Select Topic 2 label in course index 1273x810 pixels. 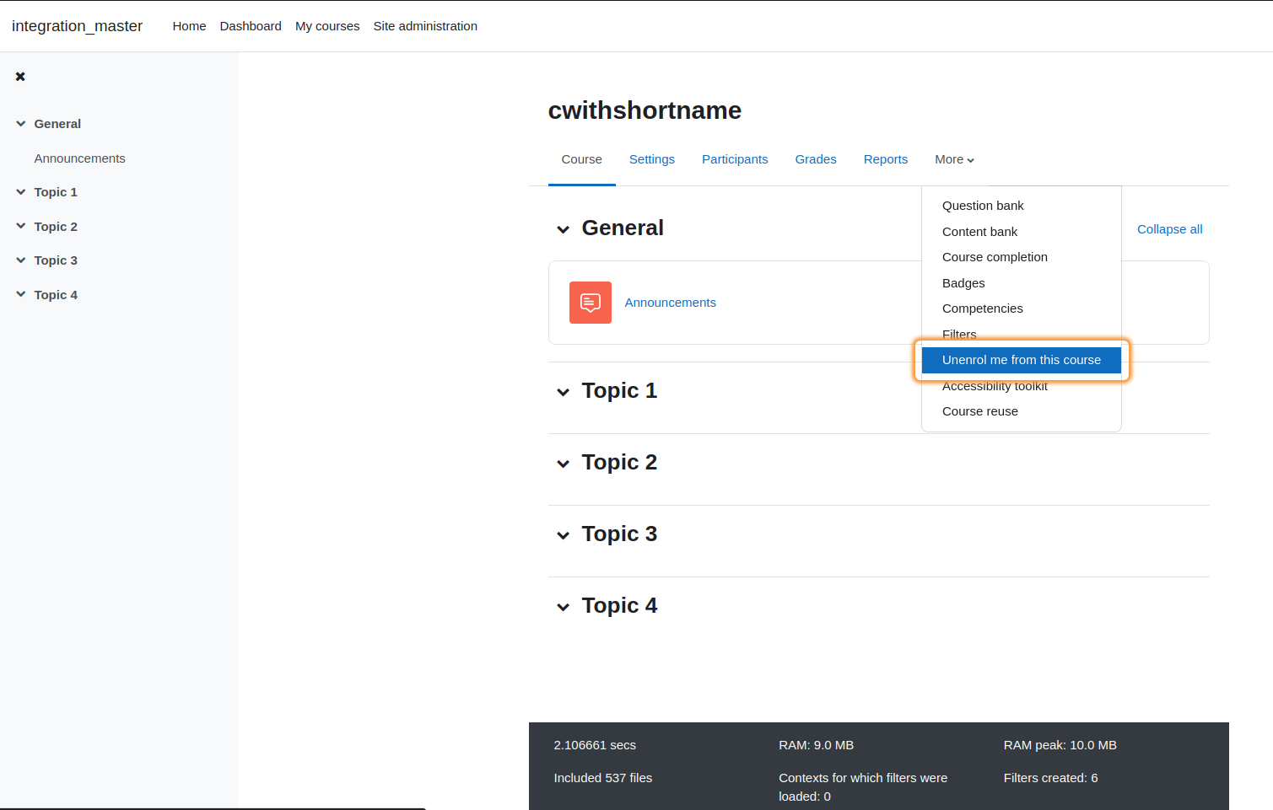coord(56,227)
